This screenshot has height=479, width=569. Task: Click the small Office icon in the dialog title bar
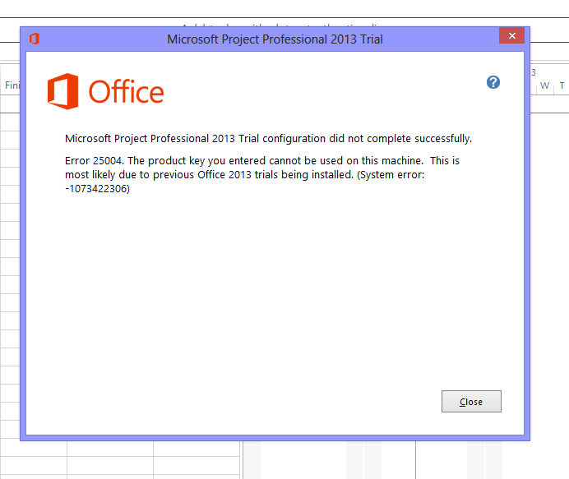(x=35, y=39)
